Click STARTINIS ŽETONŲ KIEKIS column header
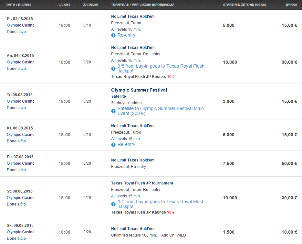 pos(245,5)
